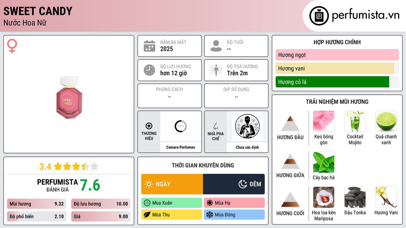Click the Sweet Candy perfume bottle image
Screen dimensions: 406x228
tap(69, 97)
